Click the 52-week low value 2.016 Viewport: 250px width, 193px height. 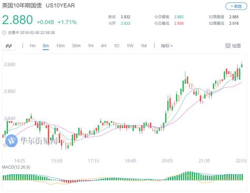coord(234,23)
